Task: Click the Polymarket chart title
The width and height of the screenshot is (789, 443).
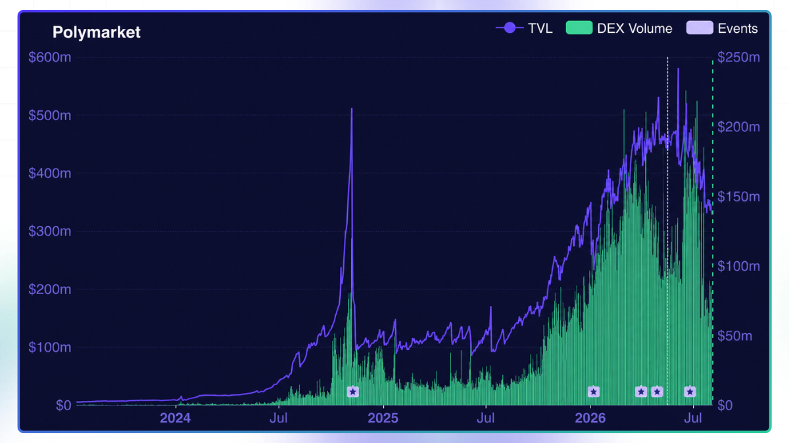Action: (x=96, y=32)
